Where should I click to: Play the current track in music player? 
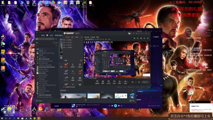coord(116,106)
